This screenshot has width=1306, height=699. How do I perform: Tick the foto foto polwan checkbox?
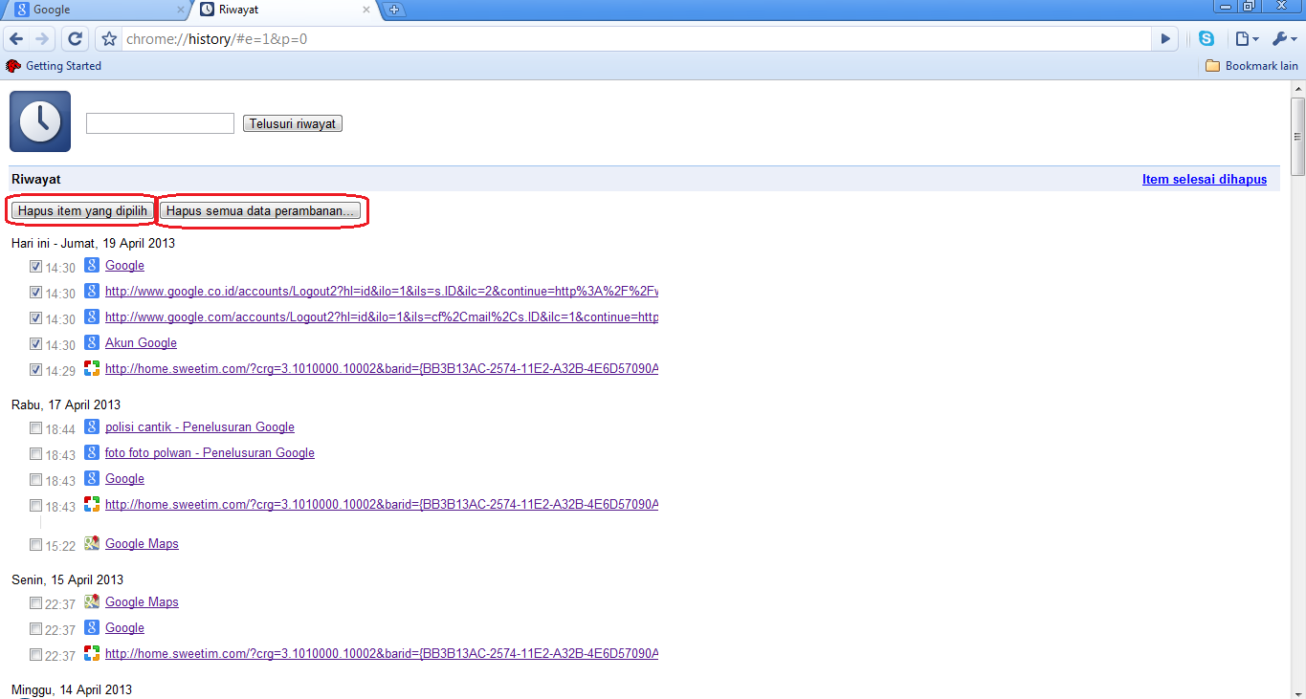coord(35,454)
